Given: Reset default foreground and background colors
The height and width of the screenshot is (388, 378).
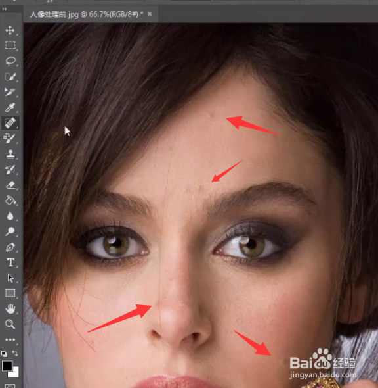Looking at the screenshot, I should 4,354.
